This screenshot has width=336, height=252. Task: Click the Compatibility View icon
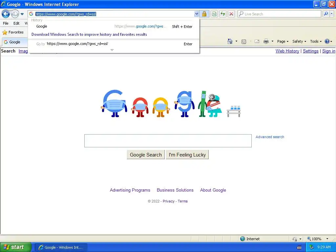(x=214, y=14)
